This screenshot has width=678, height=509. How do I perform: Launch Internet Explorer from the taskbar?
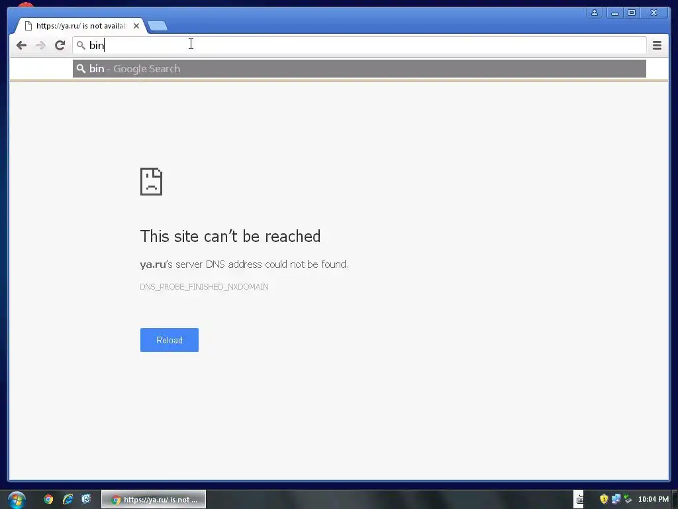pyautogui.click(x=68, y=500)
